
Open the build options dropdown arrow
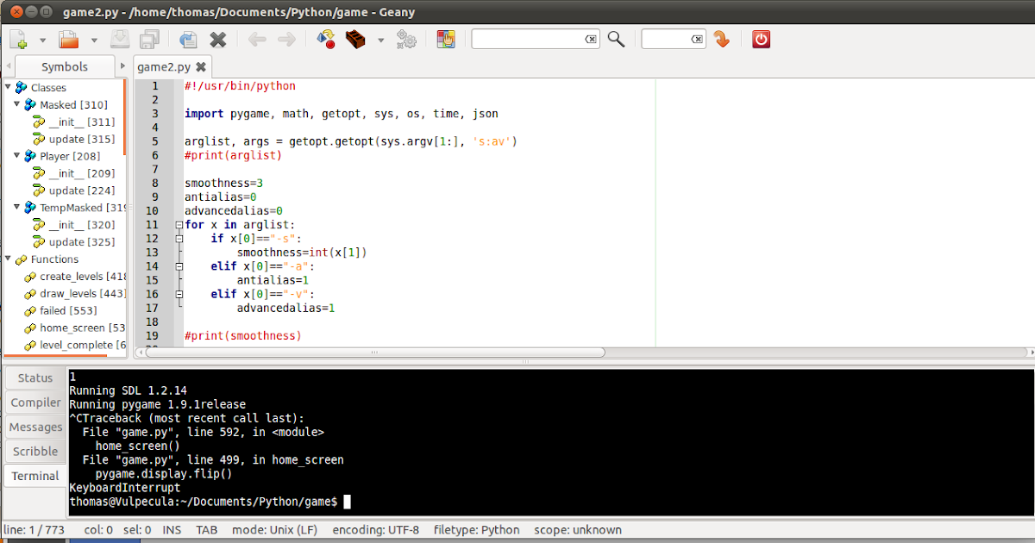pyautogui.click(x=380, y=39)
